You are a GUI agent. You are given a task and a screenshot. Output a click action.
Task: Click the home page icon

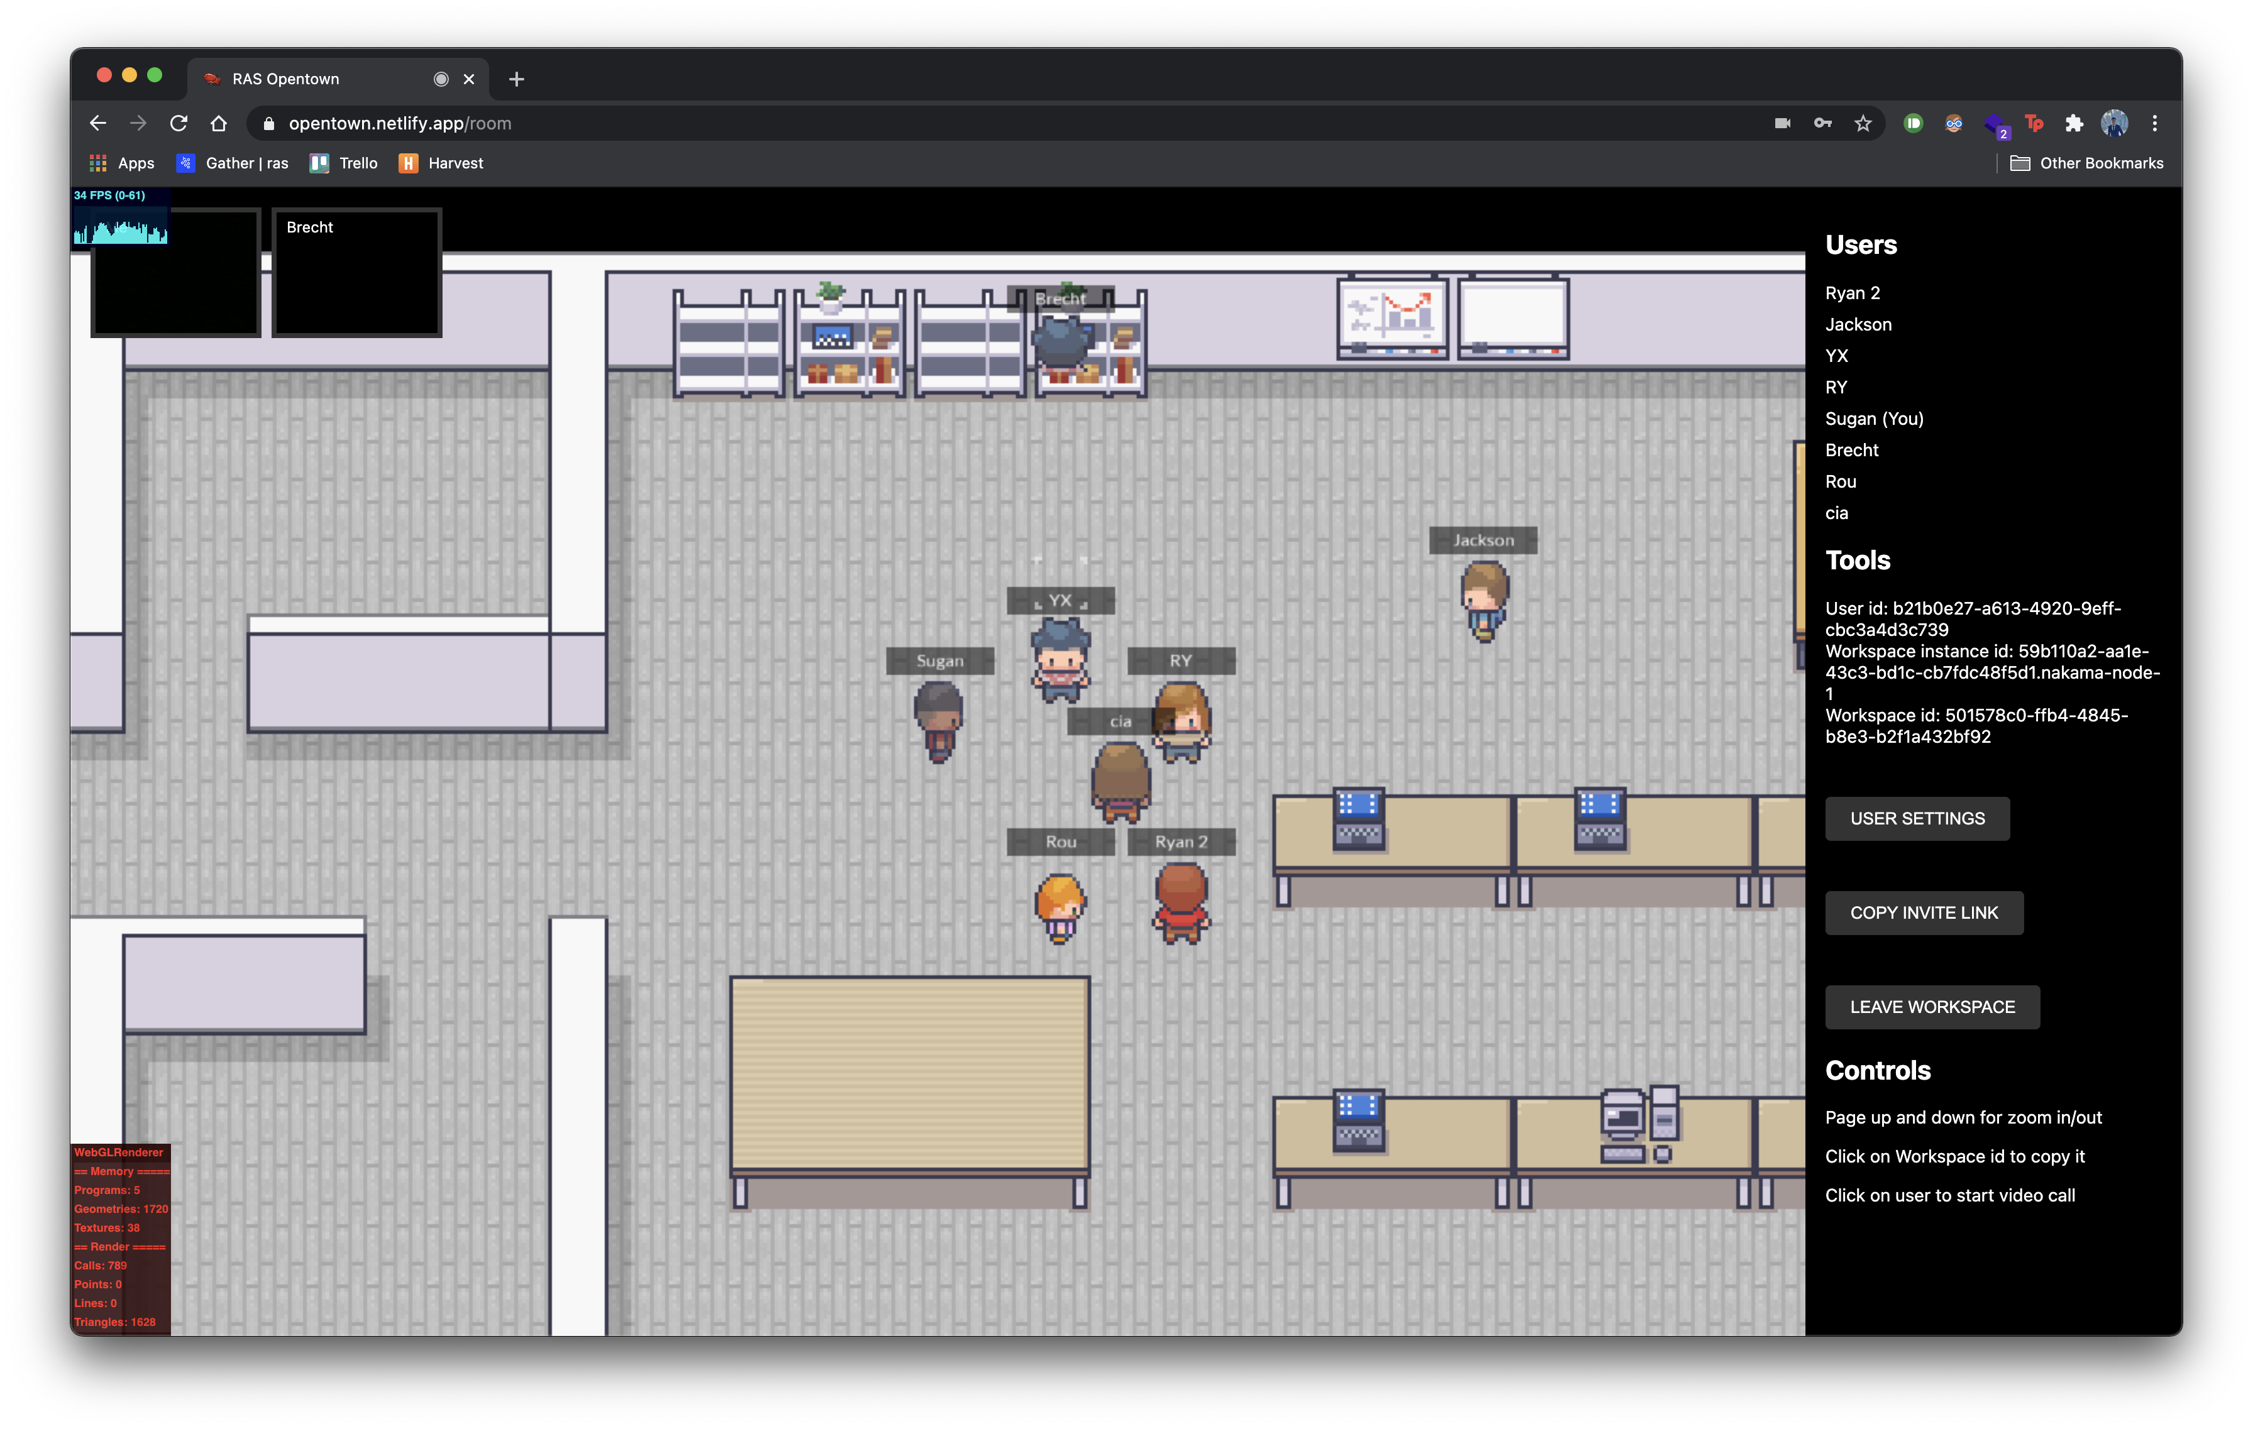coord(219,123)
